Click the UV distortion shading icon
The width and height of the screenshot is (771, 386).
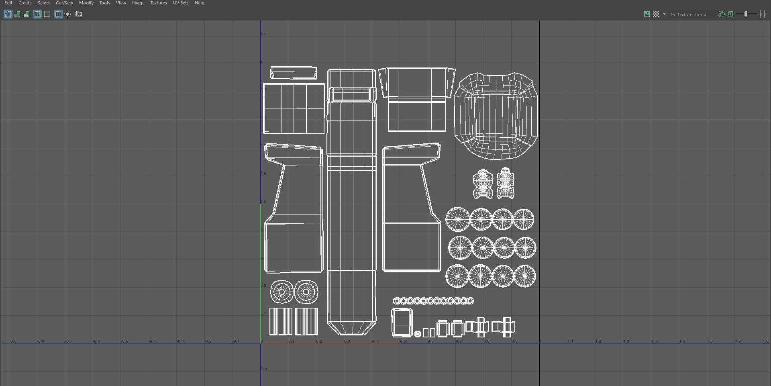coord(27,14)
